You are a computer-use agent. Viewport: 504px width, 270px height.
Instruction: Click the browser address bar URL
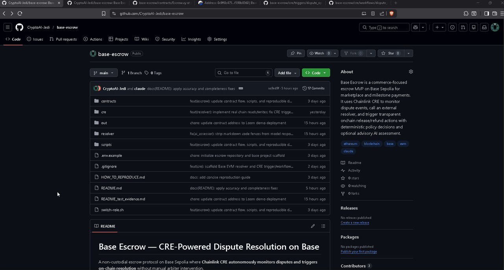(152, 13)
